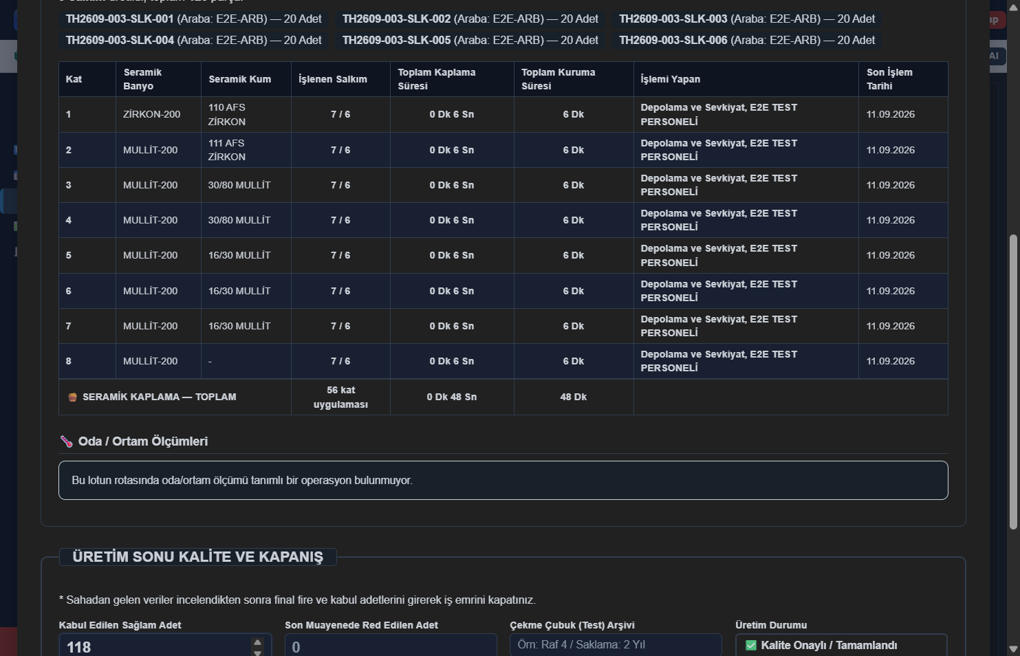This screenshot has height=656, width=1020.
Task: Focus the Kabul Edilen Sağlam Adet field
Action: pyautogui.click(x=165, y=646)
